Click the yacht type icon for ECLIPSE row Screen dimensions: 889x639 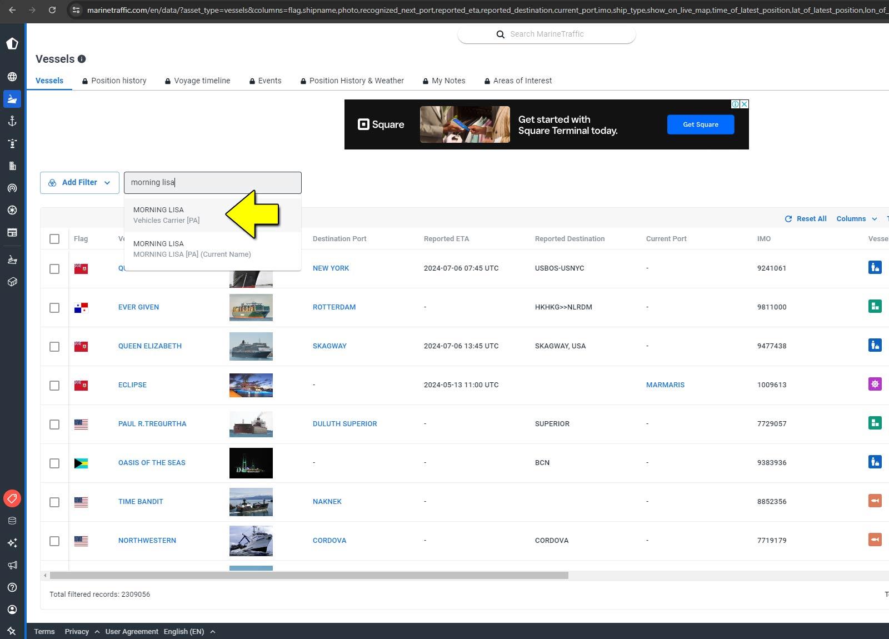[x=875, y=384]
